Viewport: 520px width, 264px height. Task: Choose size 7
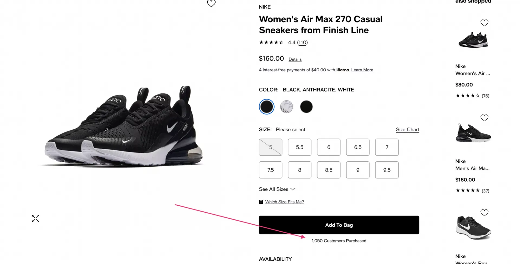click(387, 147)
